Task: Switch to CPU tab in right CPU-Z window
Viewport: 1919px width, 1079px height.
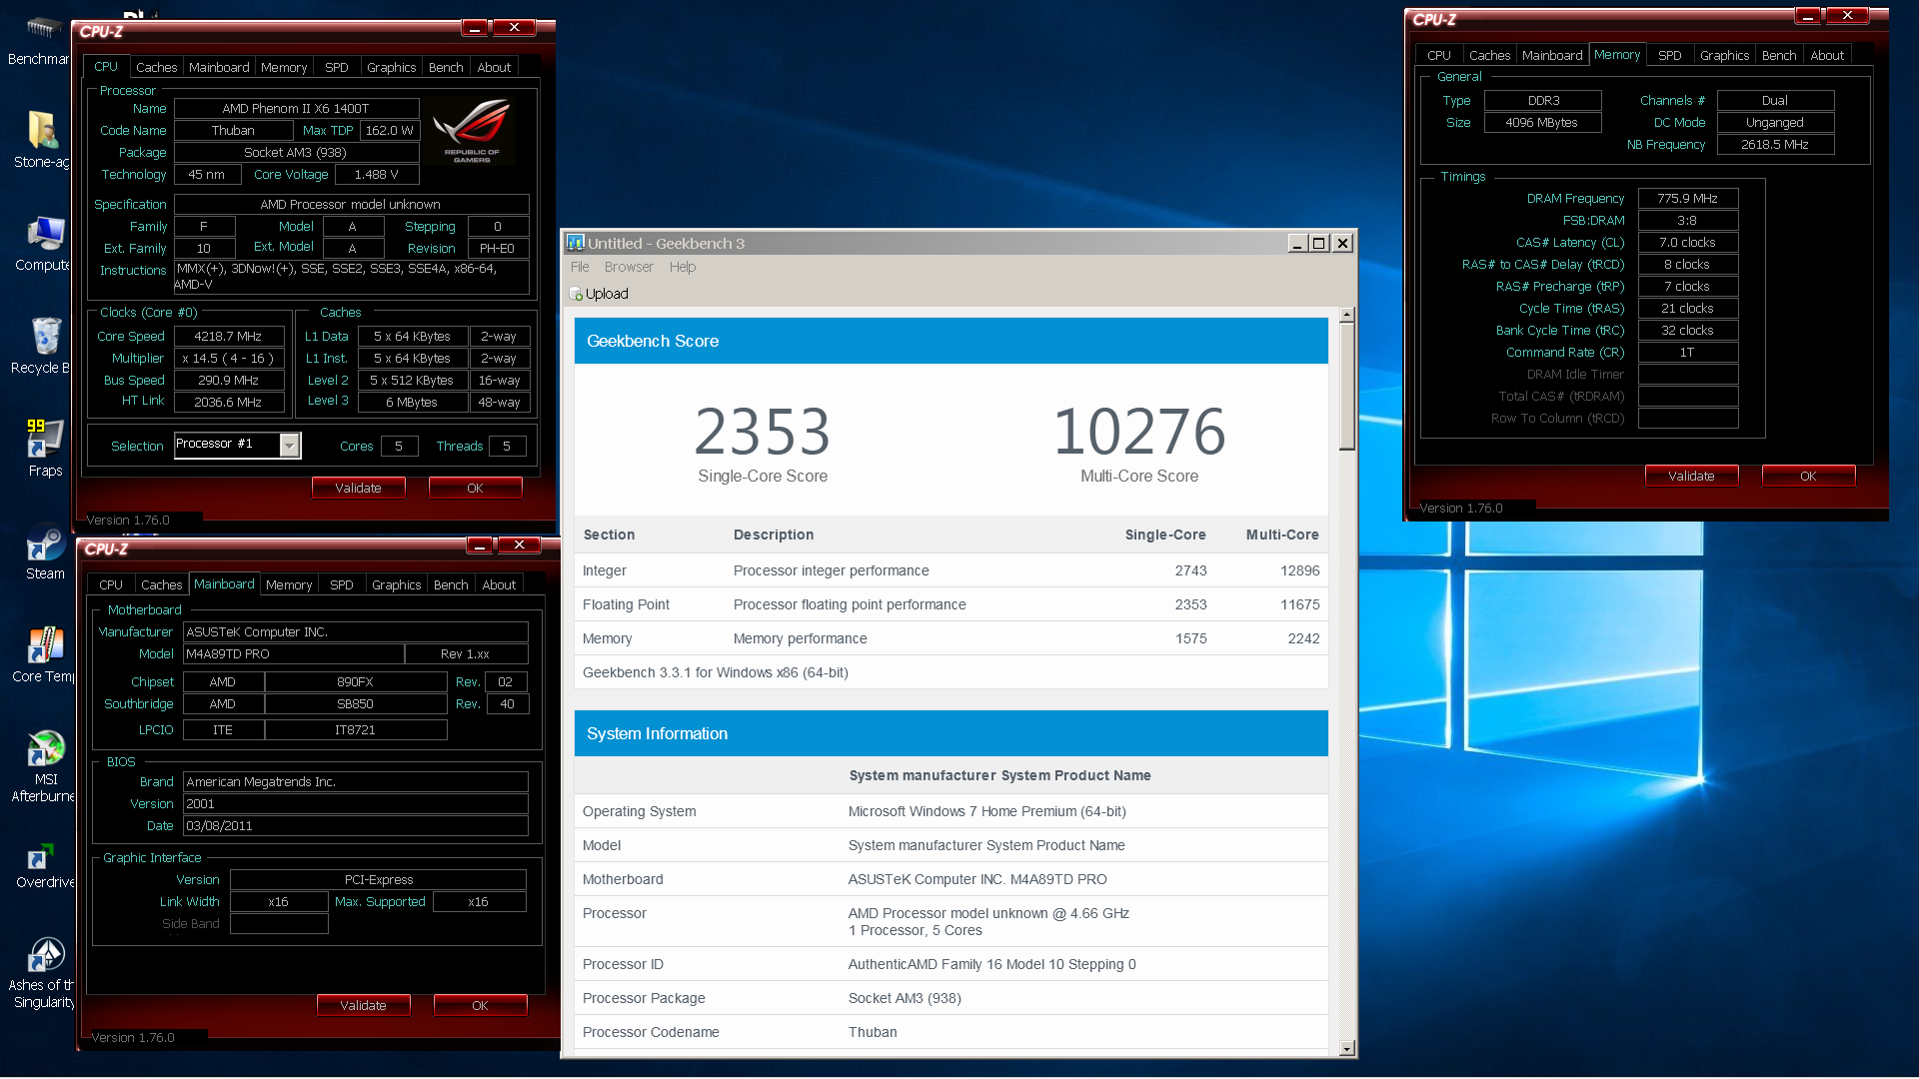Action: 1439,55
